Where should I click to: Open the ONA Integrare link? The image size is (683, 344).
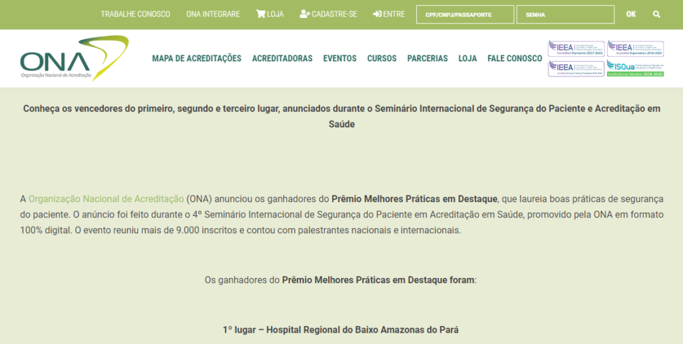click(213, 14)
